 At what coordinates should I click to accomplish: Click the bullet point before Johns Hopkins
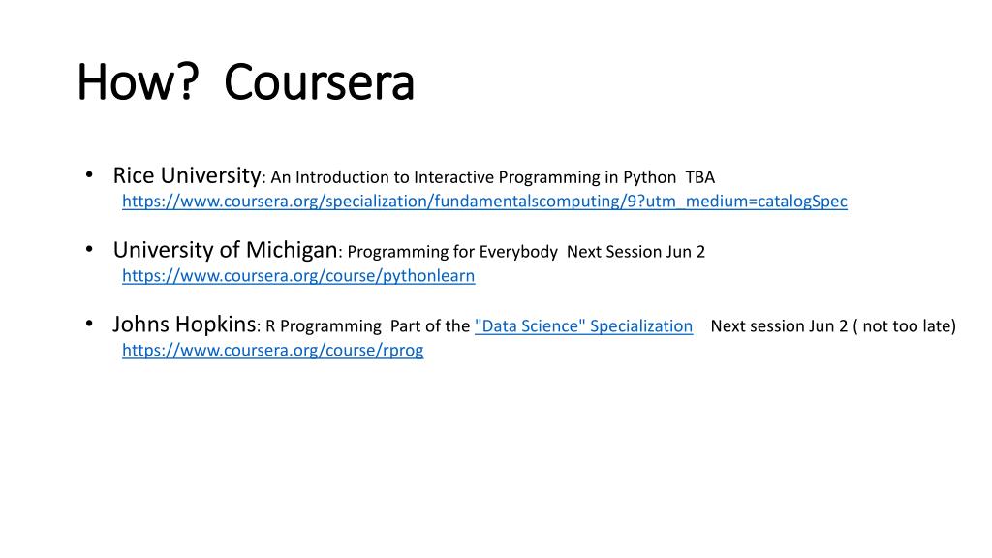pyautogui.click(x=89, y=325)
